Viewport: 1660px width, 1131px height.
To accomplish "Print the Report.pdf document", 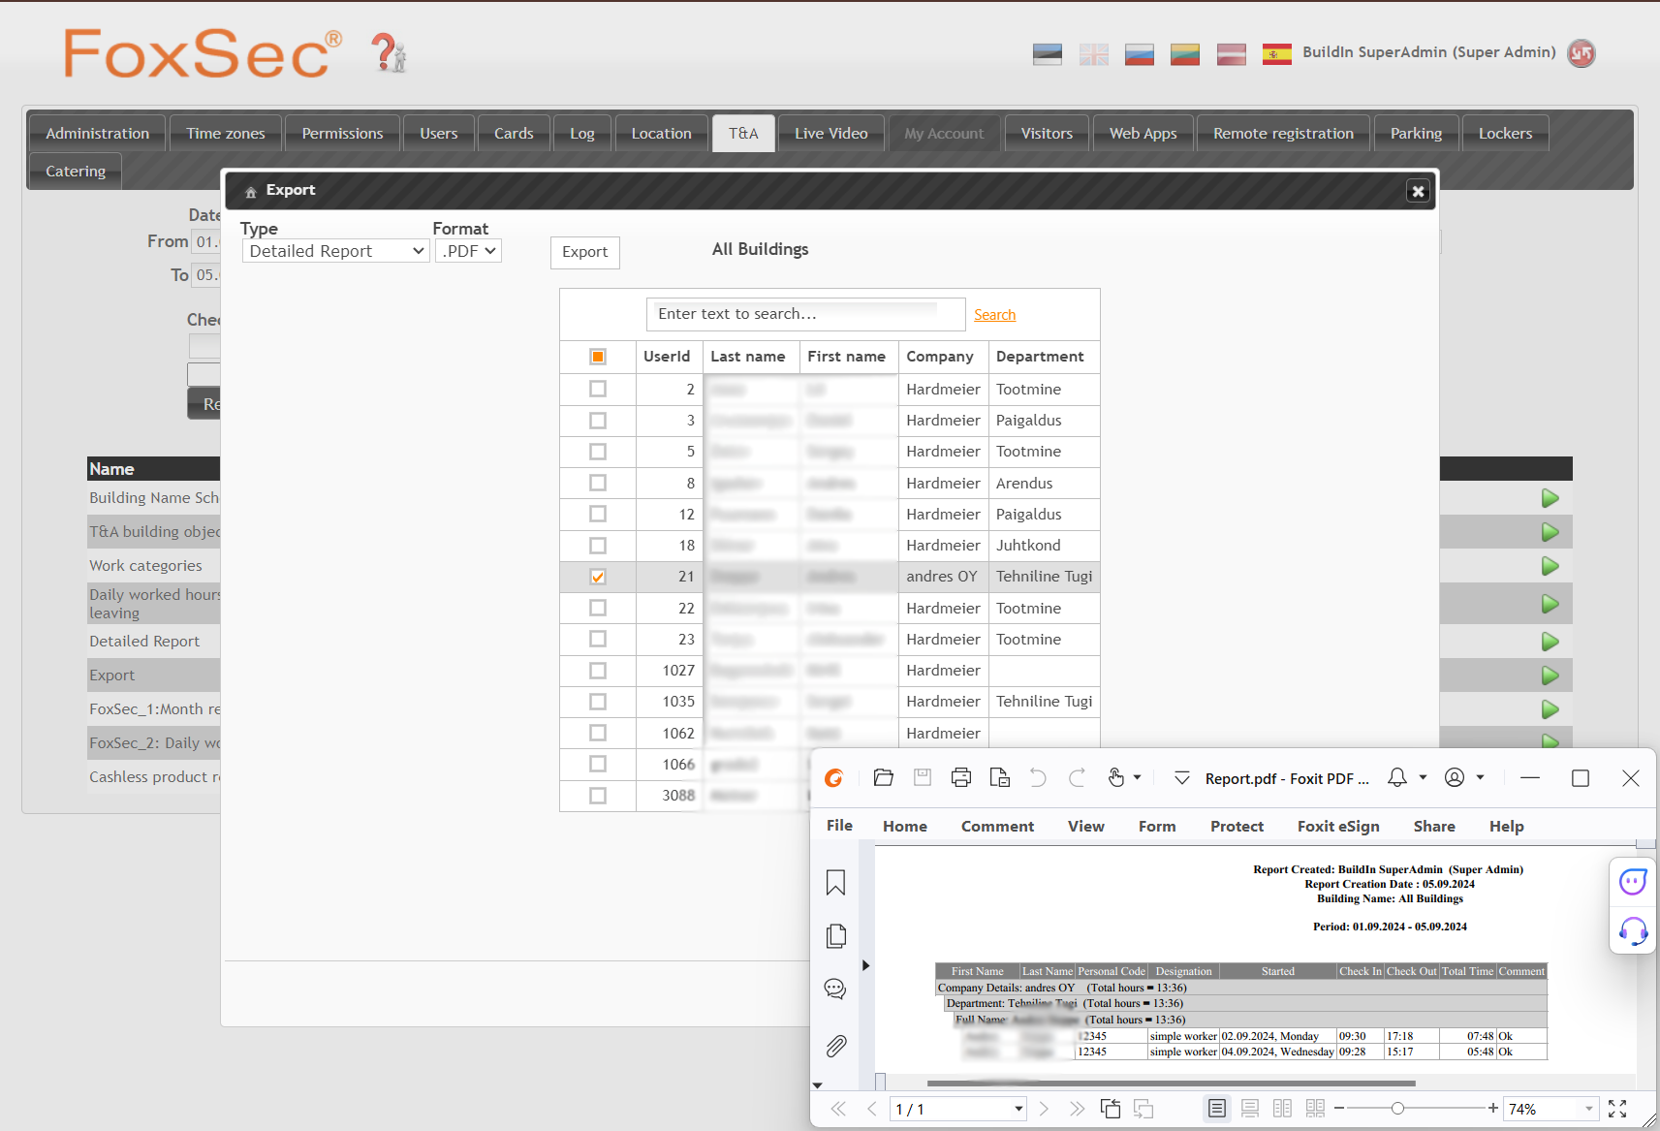I will click(961, 777).
